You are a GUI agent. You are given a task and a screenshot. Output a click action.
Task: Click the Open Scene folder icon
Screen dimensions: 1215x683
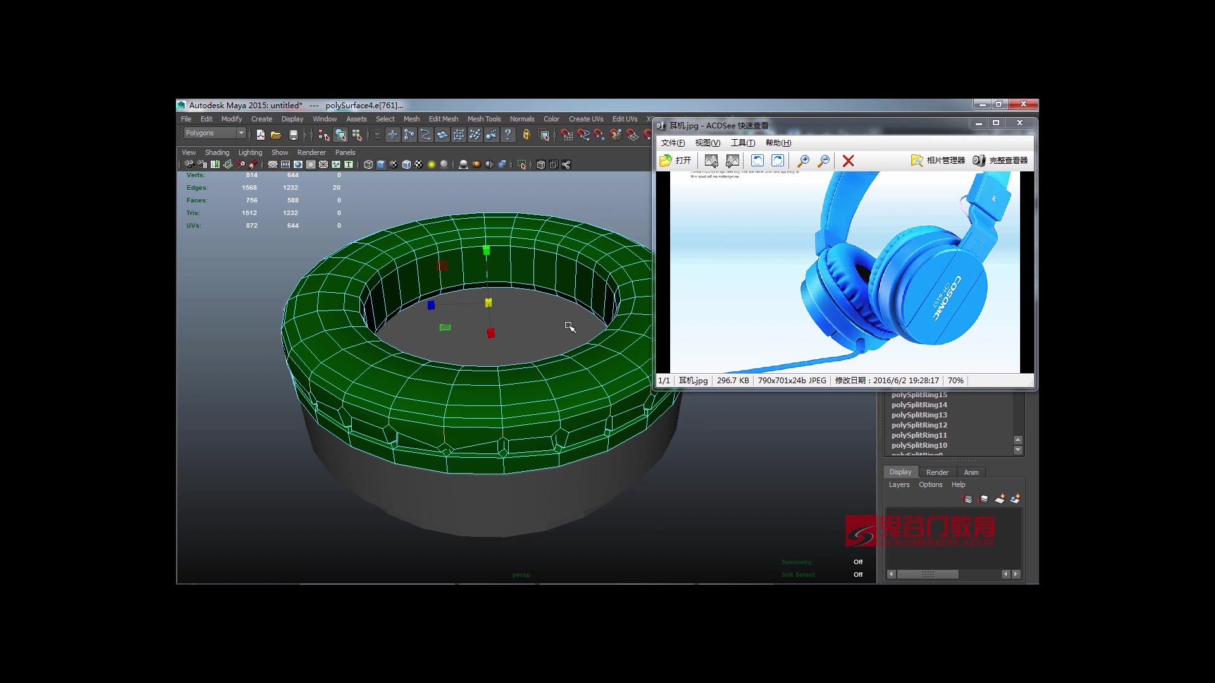276,135
